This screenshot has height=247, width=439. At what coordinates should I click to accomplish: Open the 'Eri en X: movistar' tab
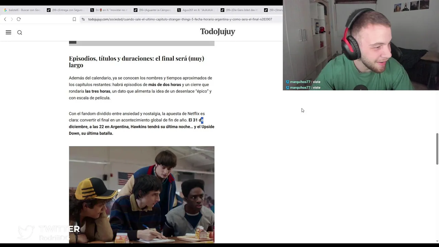point(109,10)
